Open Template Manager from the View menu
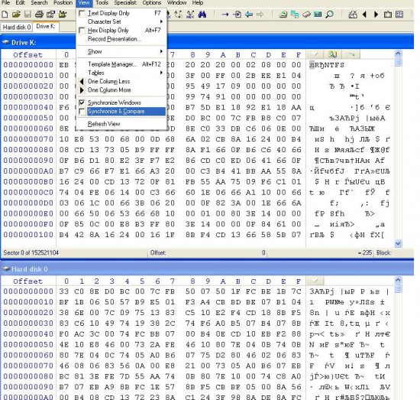This screenshot has width=420, height=400. 121,64
